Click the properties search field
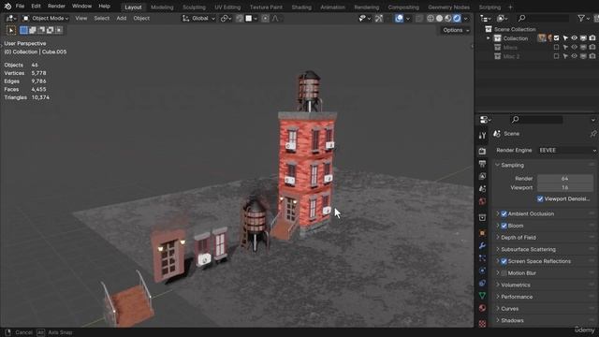Image resolution: width=599 pixels, height=337 pixels. coord(536,120)
